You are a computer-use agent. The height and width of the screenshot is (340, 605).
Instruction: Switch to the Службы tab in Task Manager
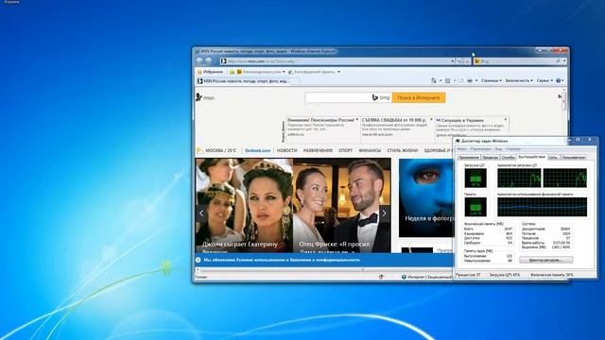pyautogui.click(x=509, y=158)
